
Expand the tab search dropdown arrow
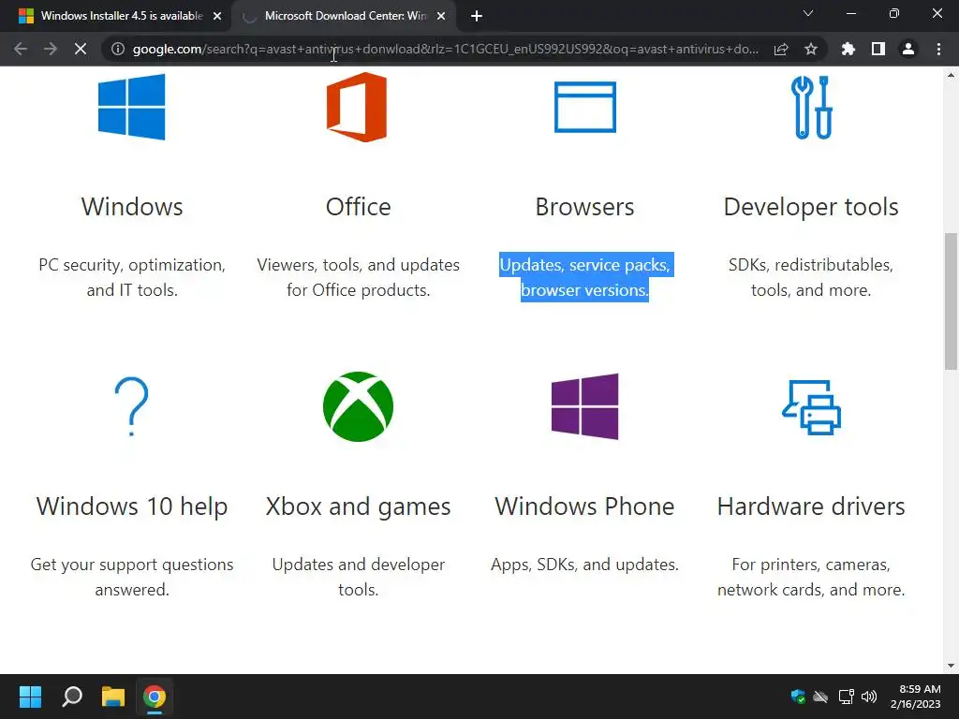808,13
